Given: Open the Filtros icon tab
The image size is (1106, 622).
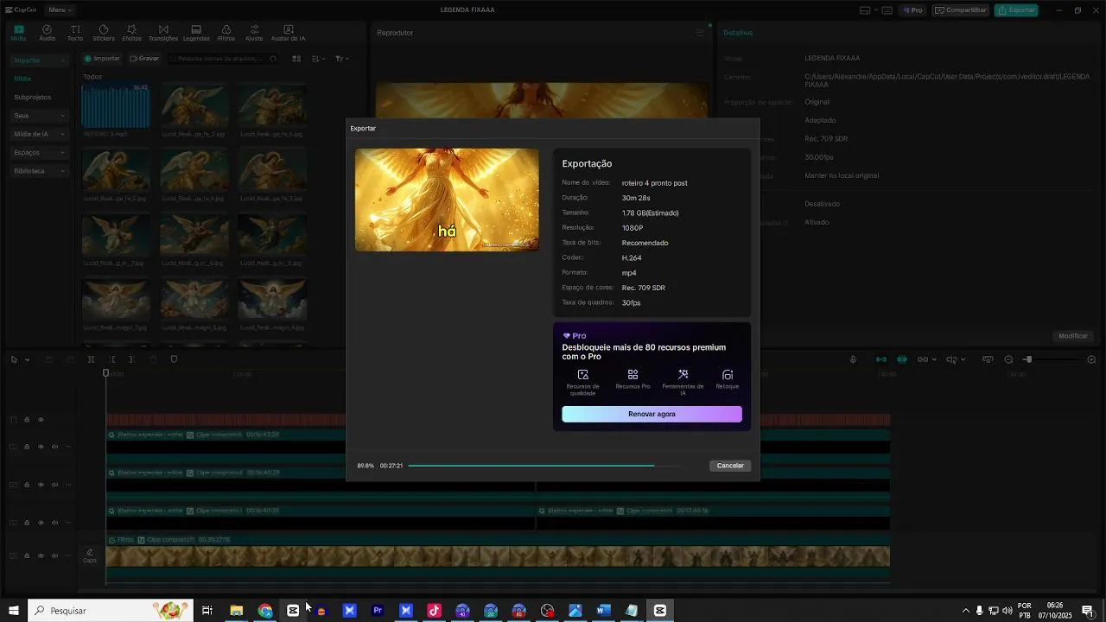Looking at the screenshot, I should [x=226, y=33].
